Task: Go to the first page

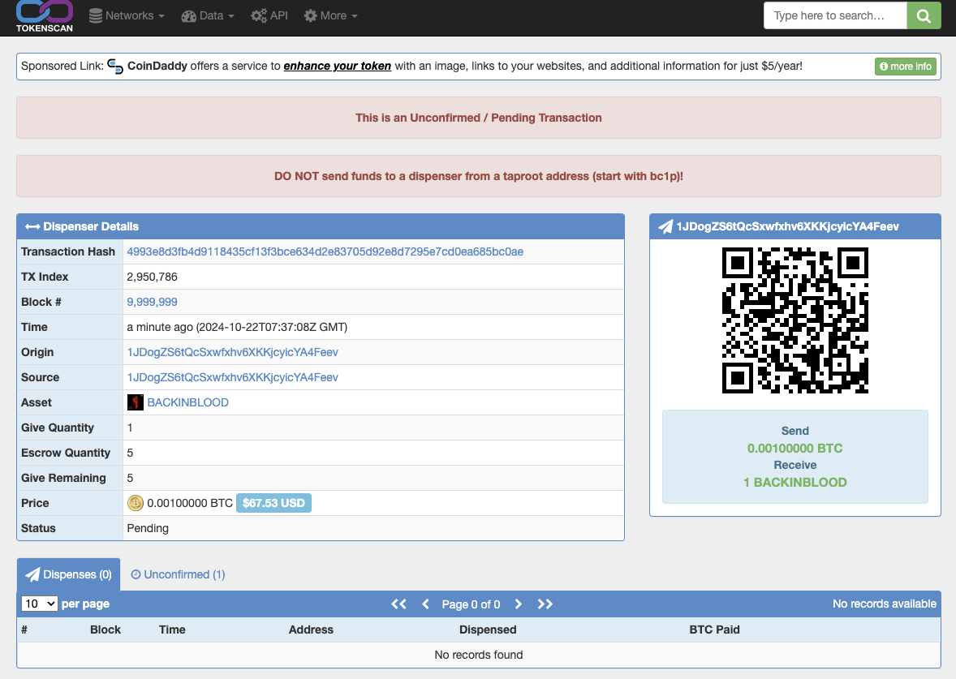Action: tap(398, 604)
